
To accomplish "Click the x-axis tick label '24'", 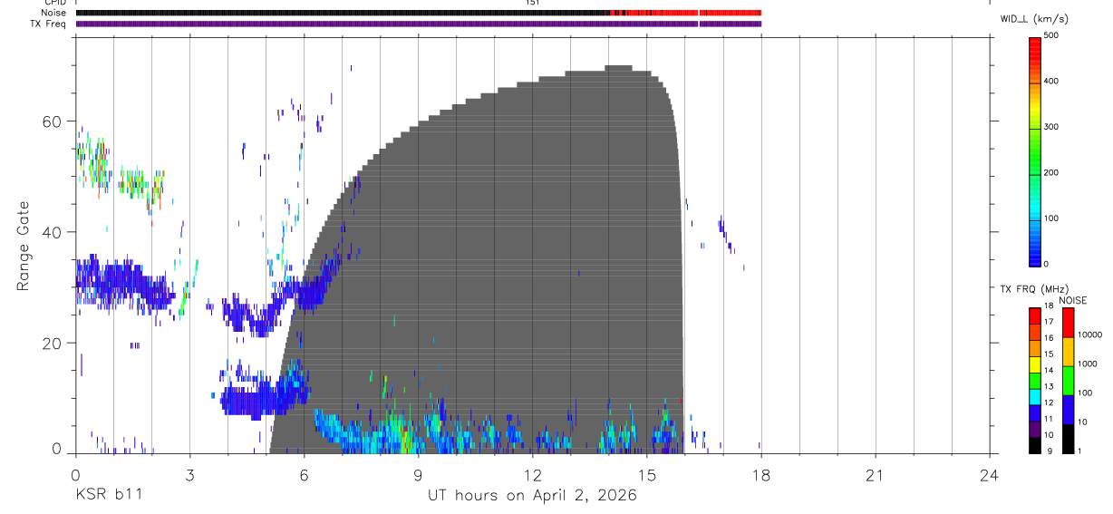I will point(989,474).
